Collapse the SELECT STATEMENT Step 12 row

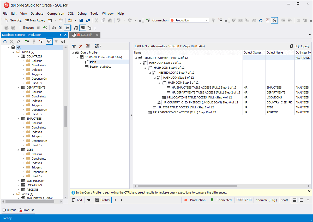136,58
